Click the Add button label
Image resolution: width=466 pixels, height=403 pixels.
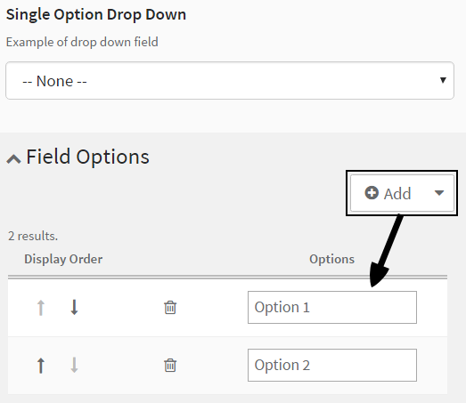397,193
